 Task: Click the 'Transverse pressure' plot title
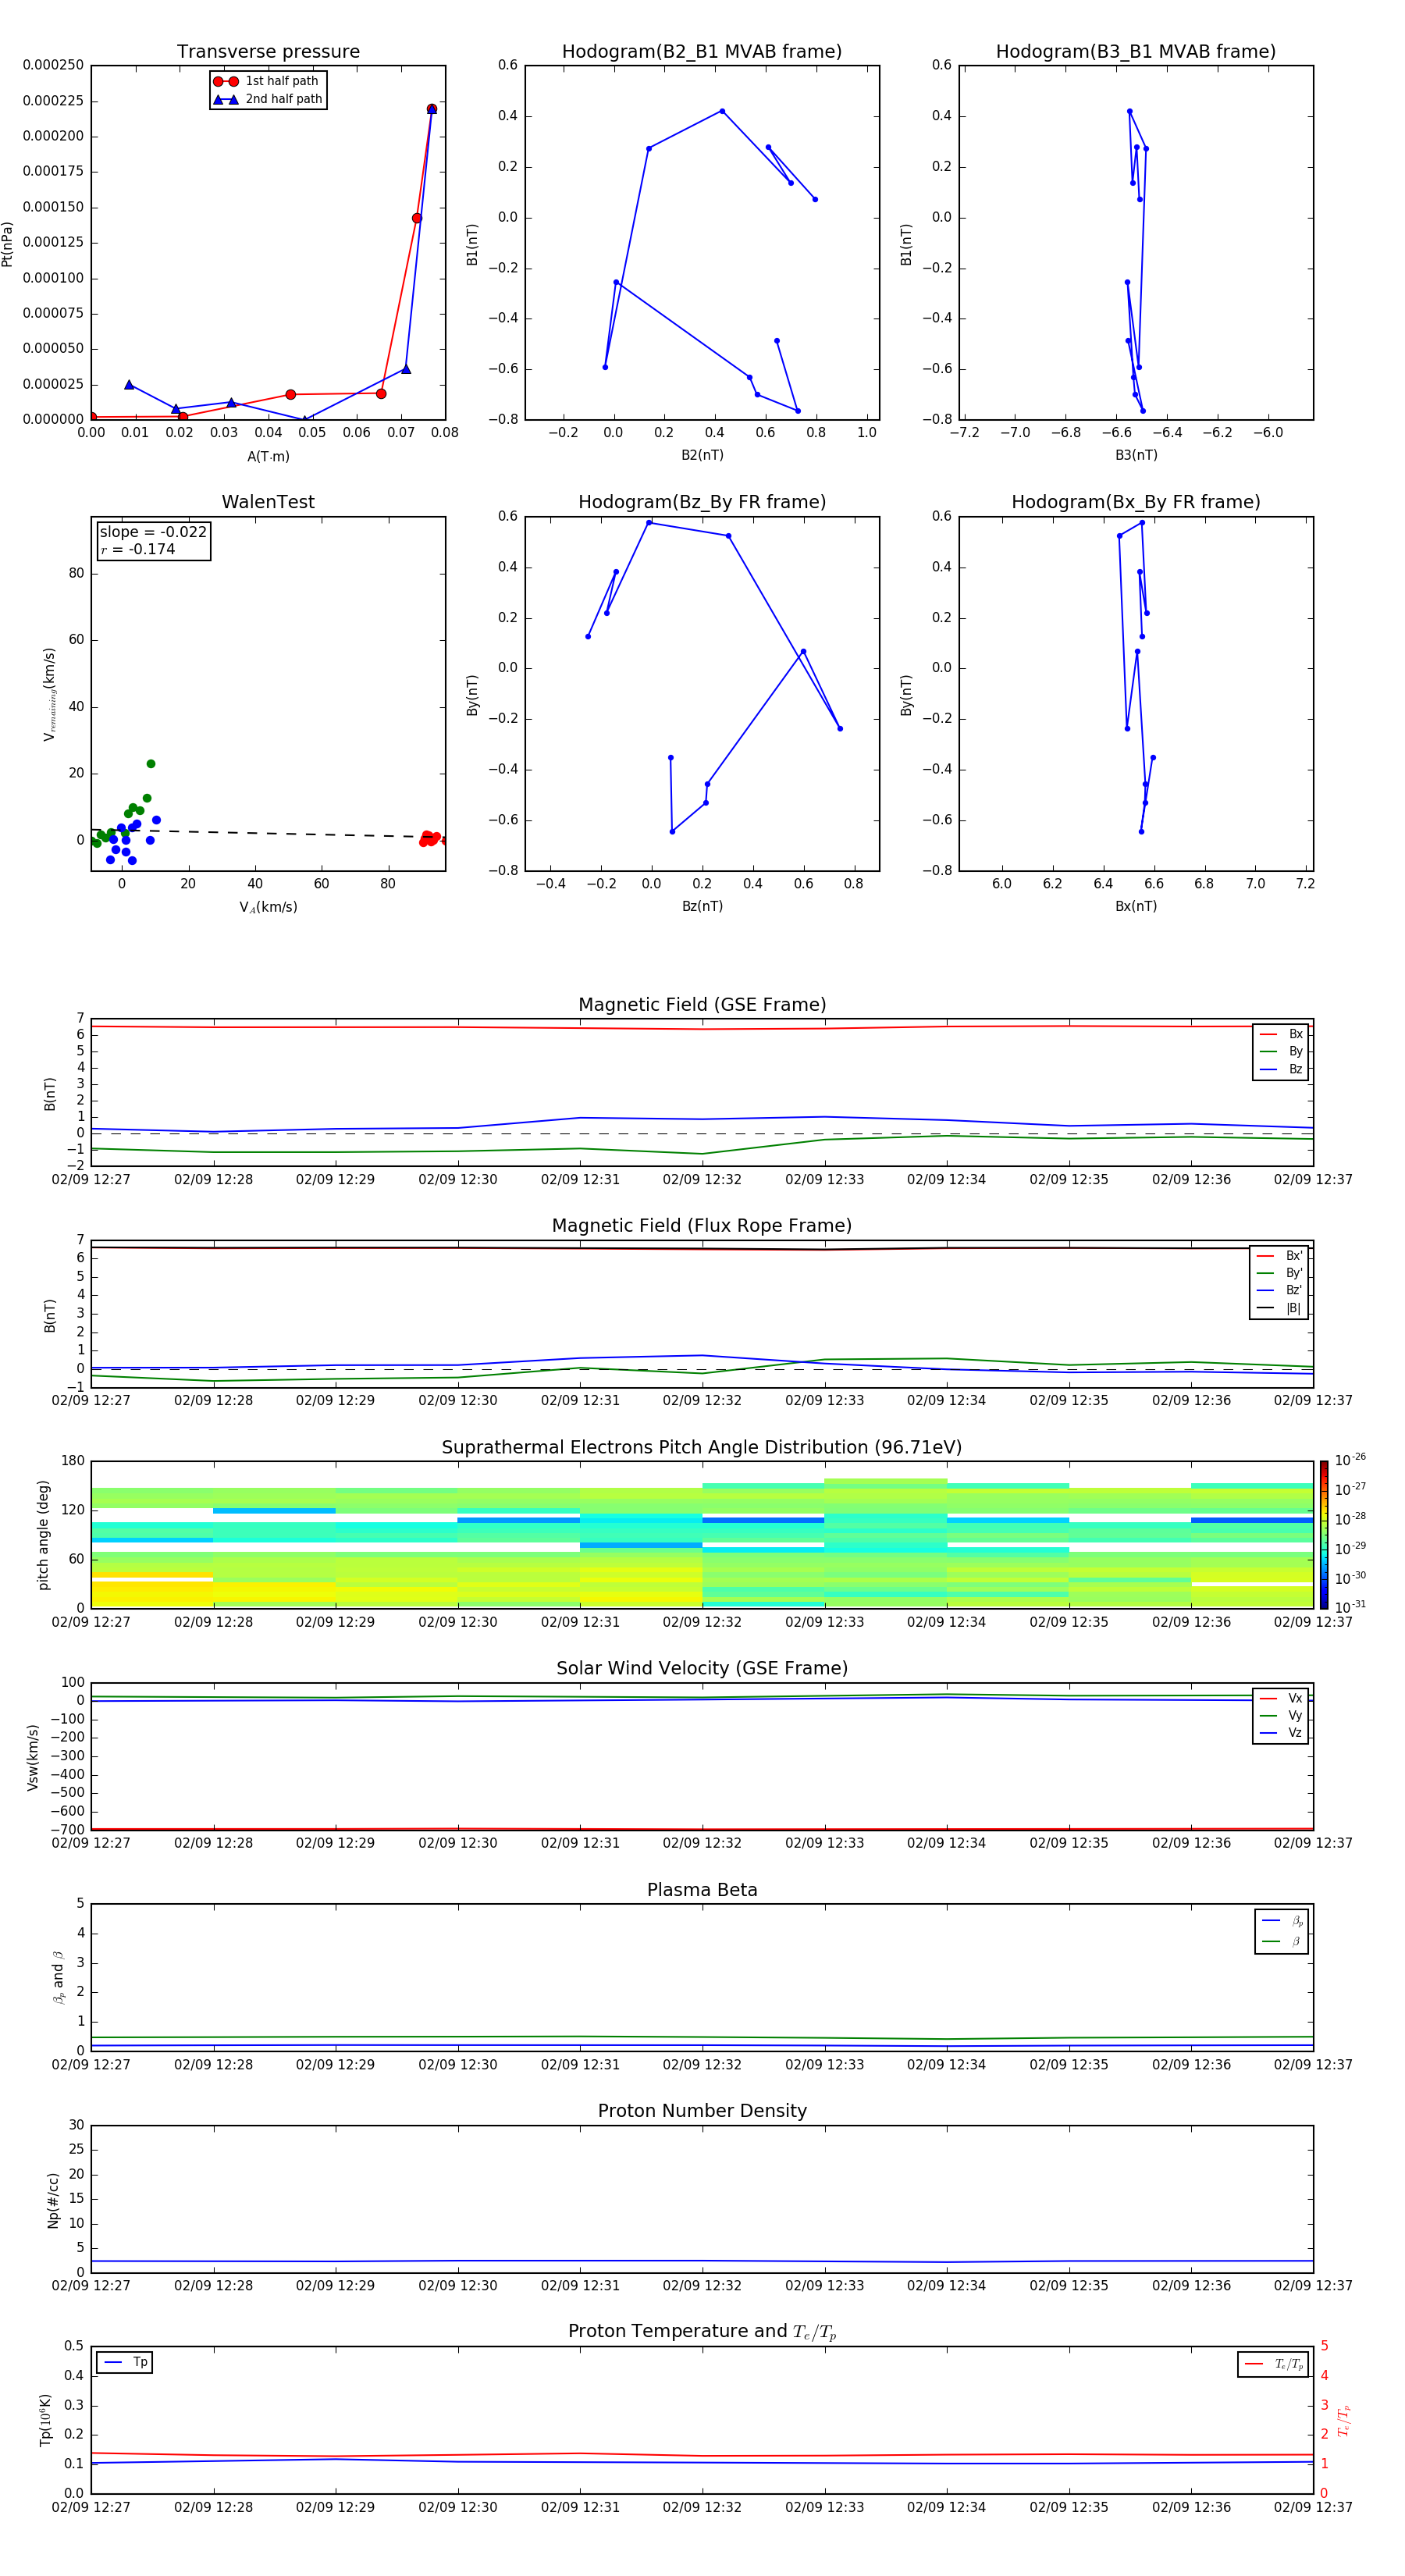(268, 52)
